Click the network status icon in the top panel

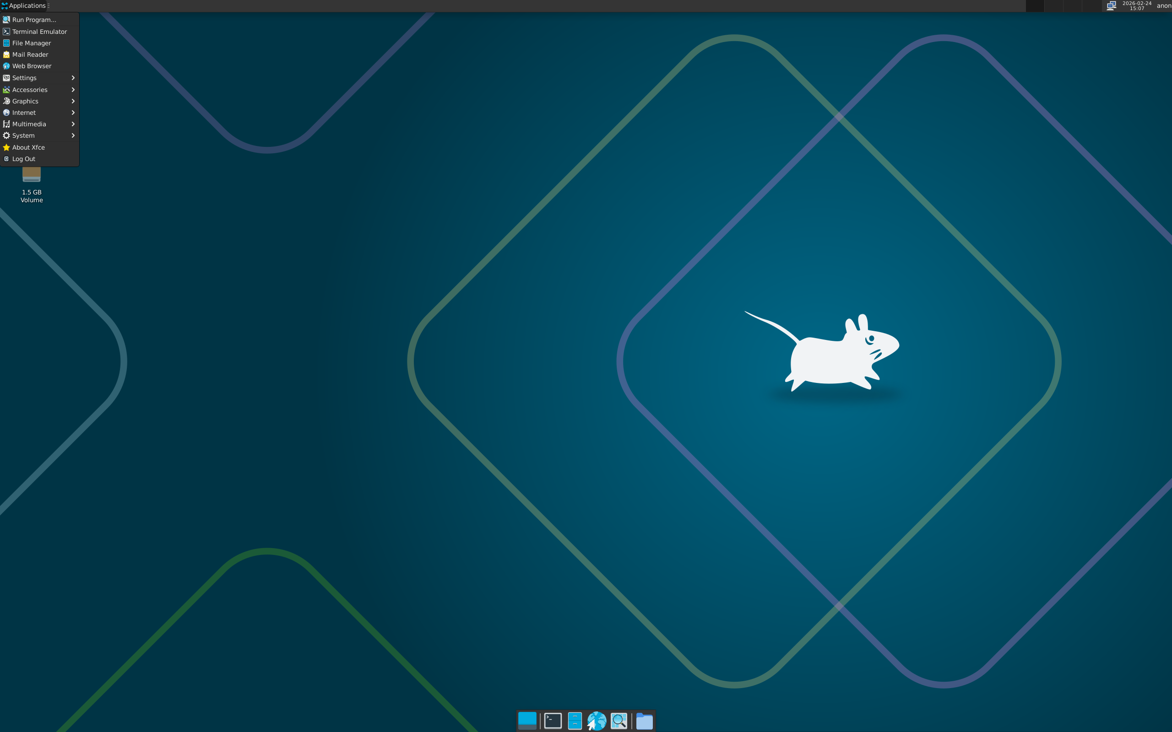coord(1112,6)
